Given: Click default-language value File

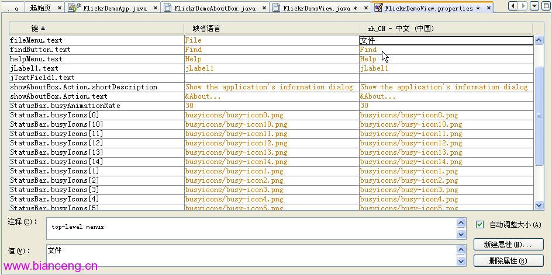Looking at the screenshot, I should (271, 40).
